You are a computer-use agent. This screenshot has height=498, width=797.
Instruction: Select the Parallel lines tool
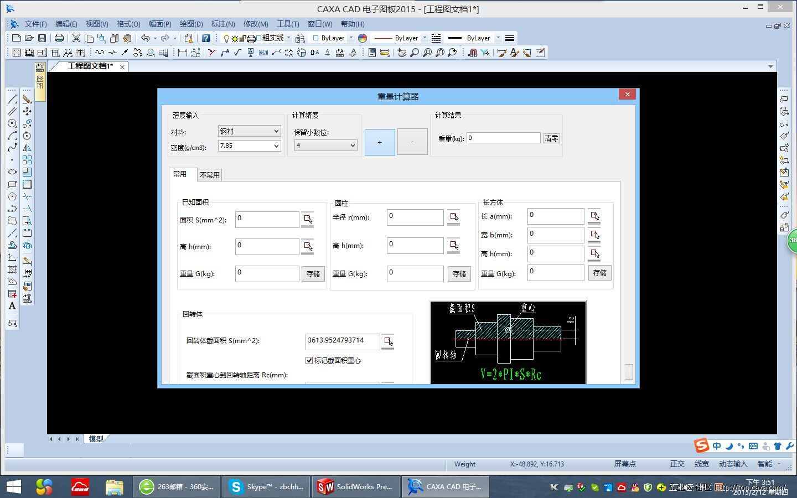[12, 111]
